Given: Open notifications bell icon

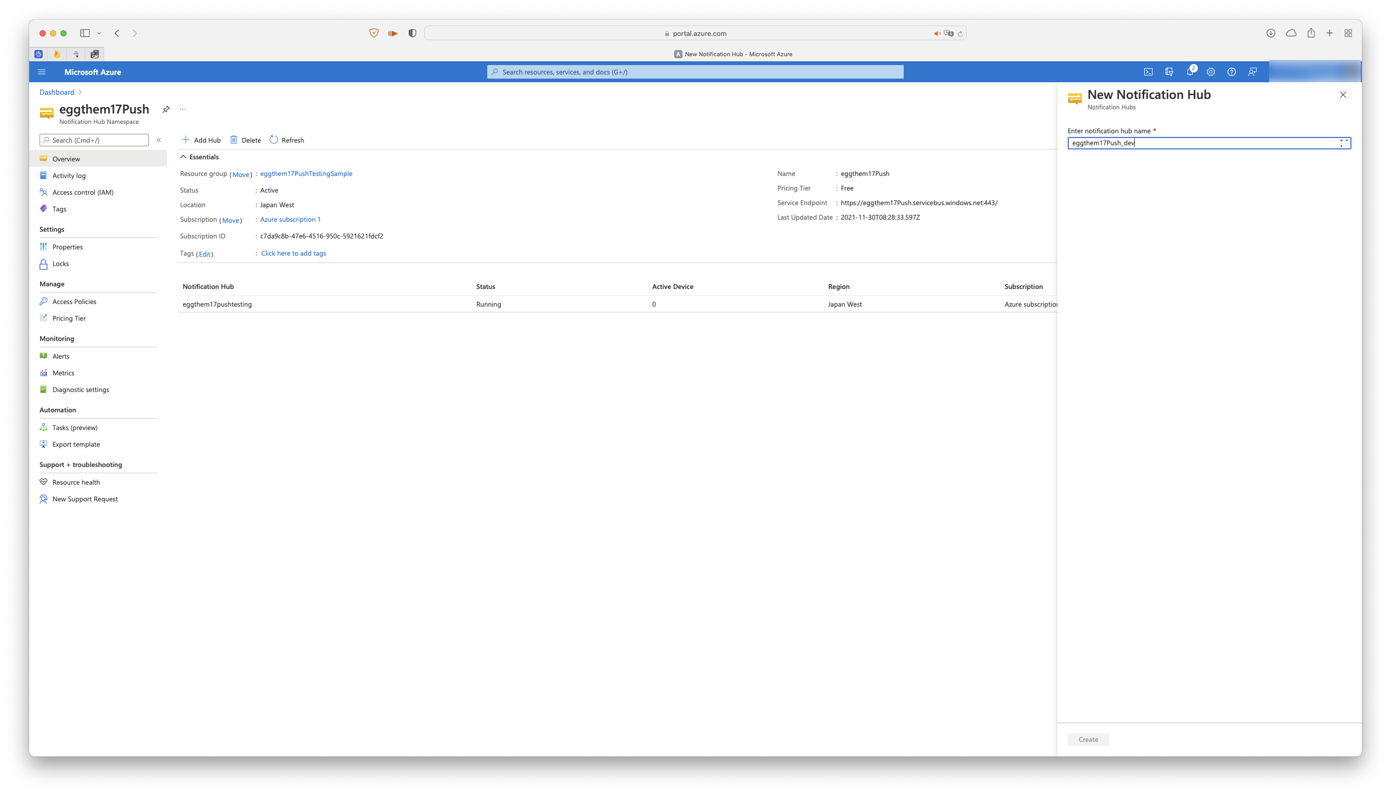Looking at the screenshot, I should coord(1190,72).
